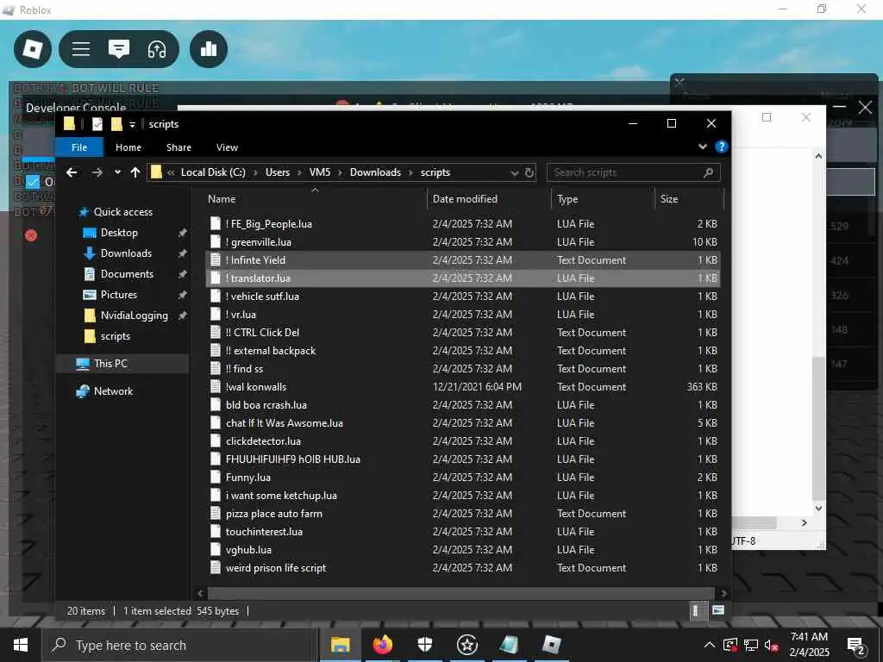
Task: Open File Explorer from the taskbar
Action: pos(340,645)
